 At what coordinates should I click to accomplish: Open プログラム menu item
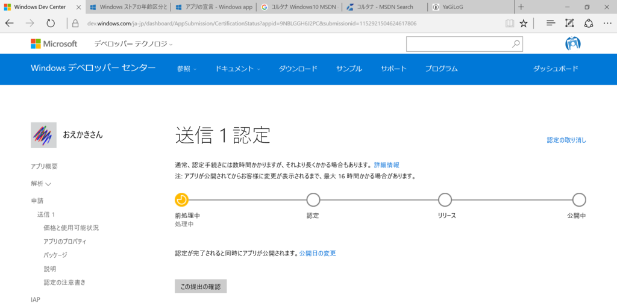pos(442,69)
